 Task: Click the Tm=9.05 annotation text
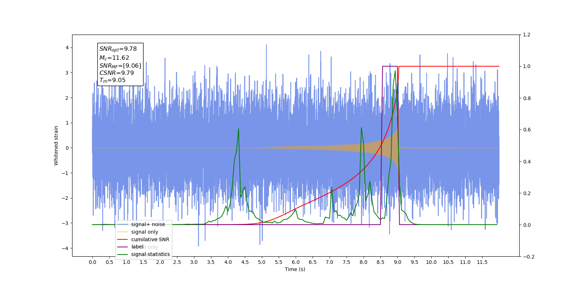[x=112, y=80]
